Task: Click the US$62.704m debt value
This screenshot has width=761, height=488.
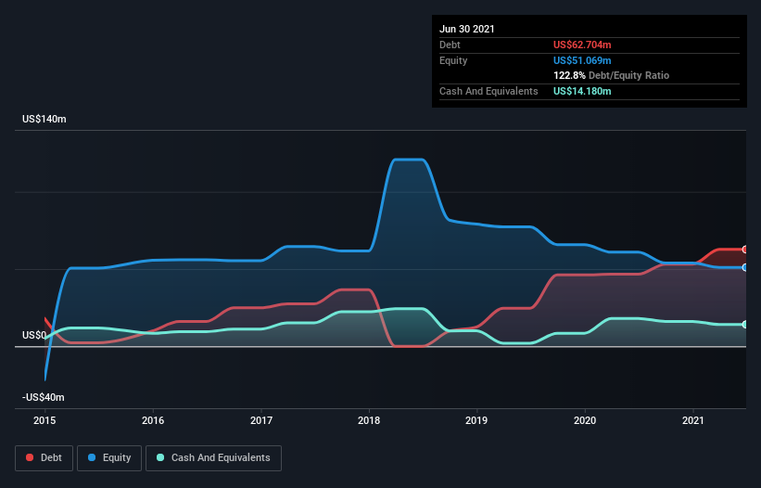Action: pyautogui.click(x=582, y=45)
